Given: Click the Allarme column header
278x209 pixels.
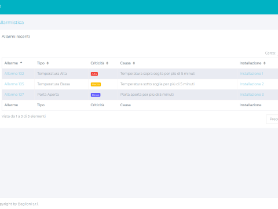Looking at the screenshot, I should click(19, 63).
